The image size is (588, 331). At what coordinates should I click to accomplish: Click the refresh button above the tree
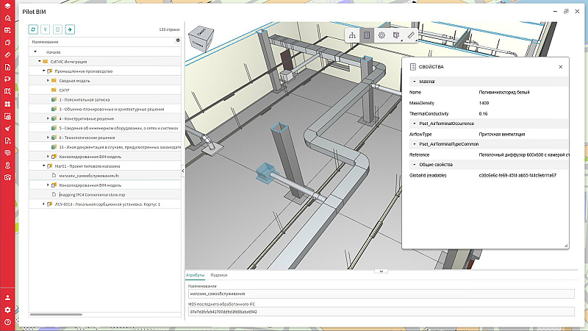click(x=33, y=29)
